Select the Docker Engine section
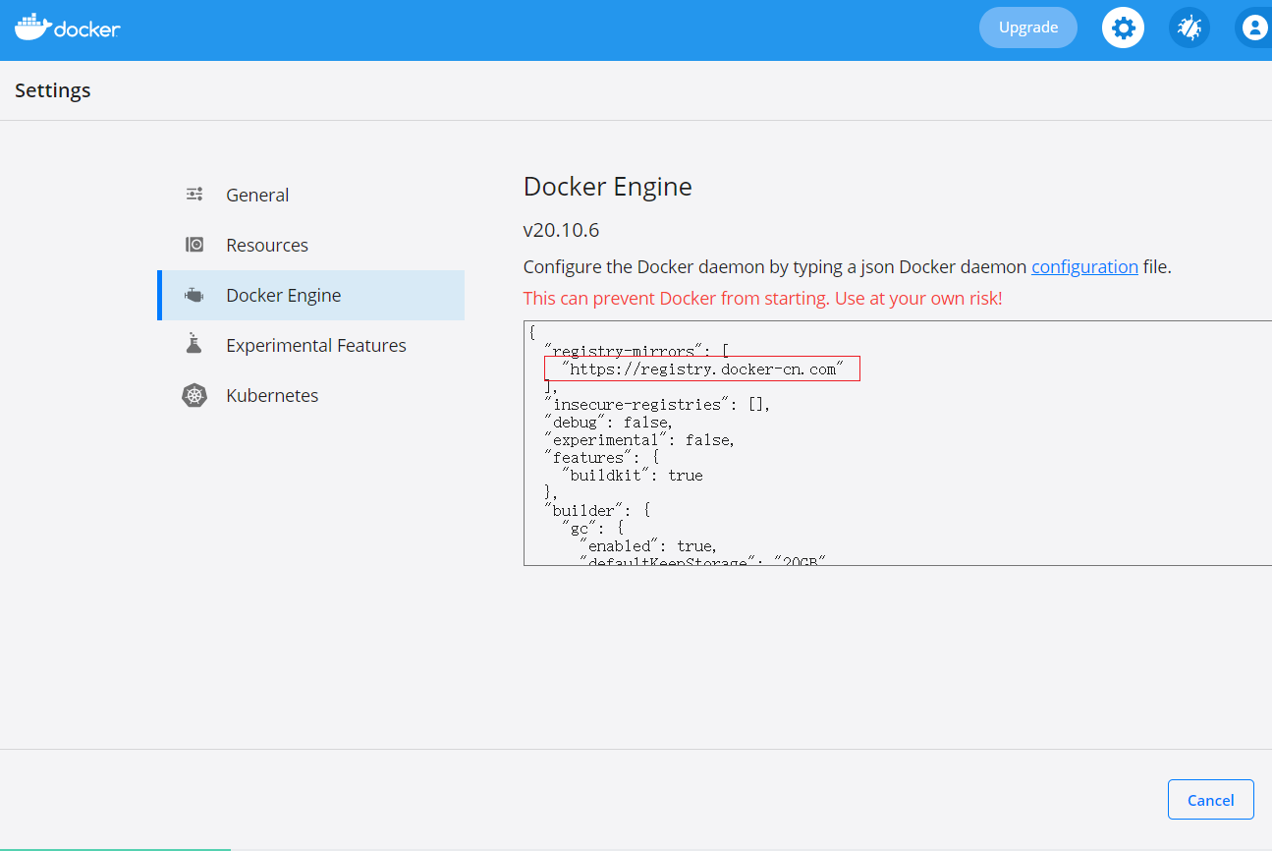Screen dimensions: 1272x851 click(x=310, y=295)
